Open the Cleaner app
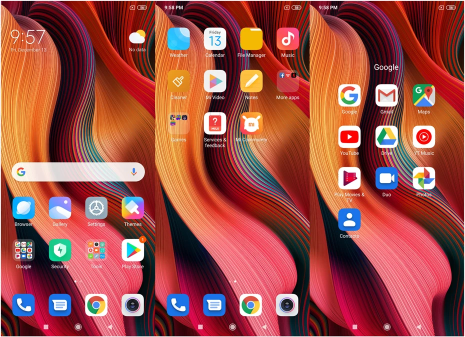465x337 pixels. pos(178,81)
